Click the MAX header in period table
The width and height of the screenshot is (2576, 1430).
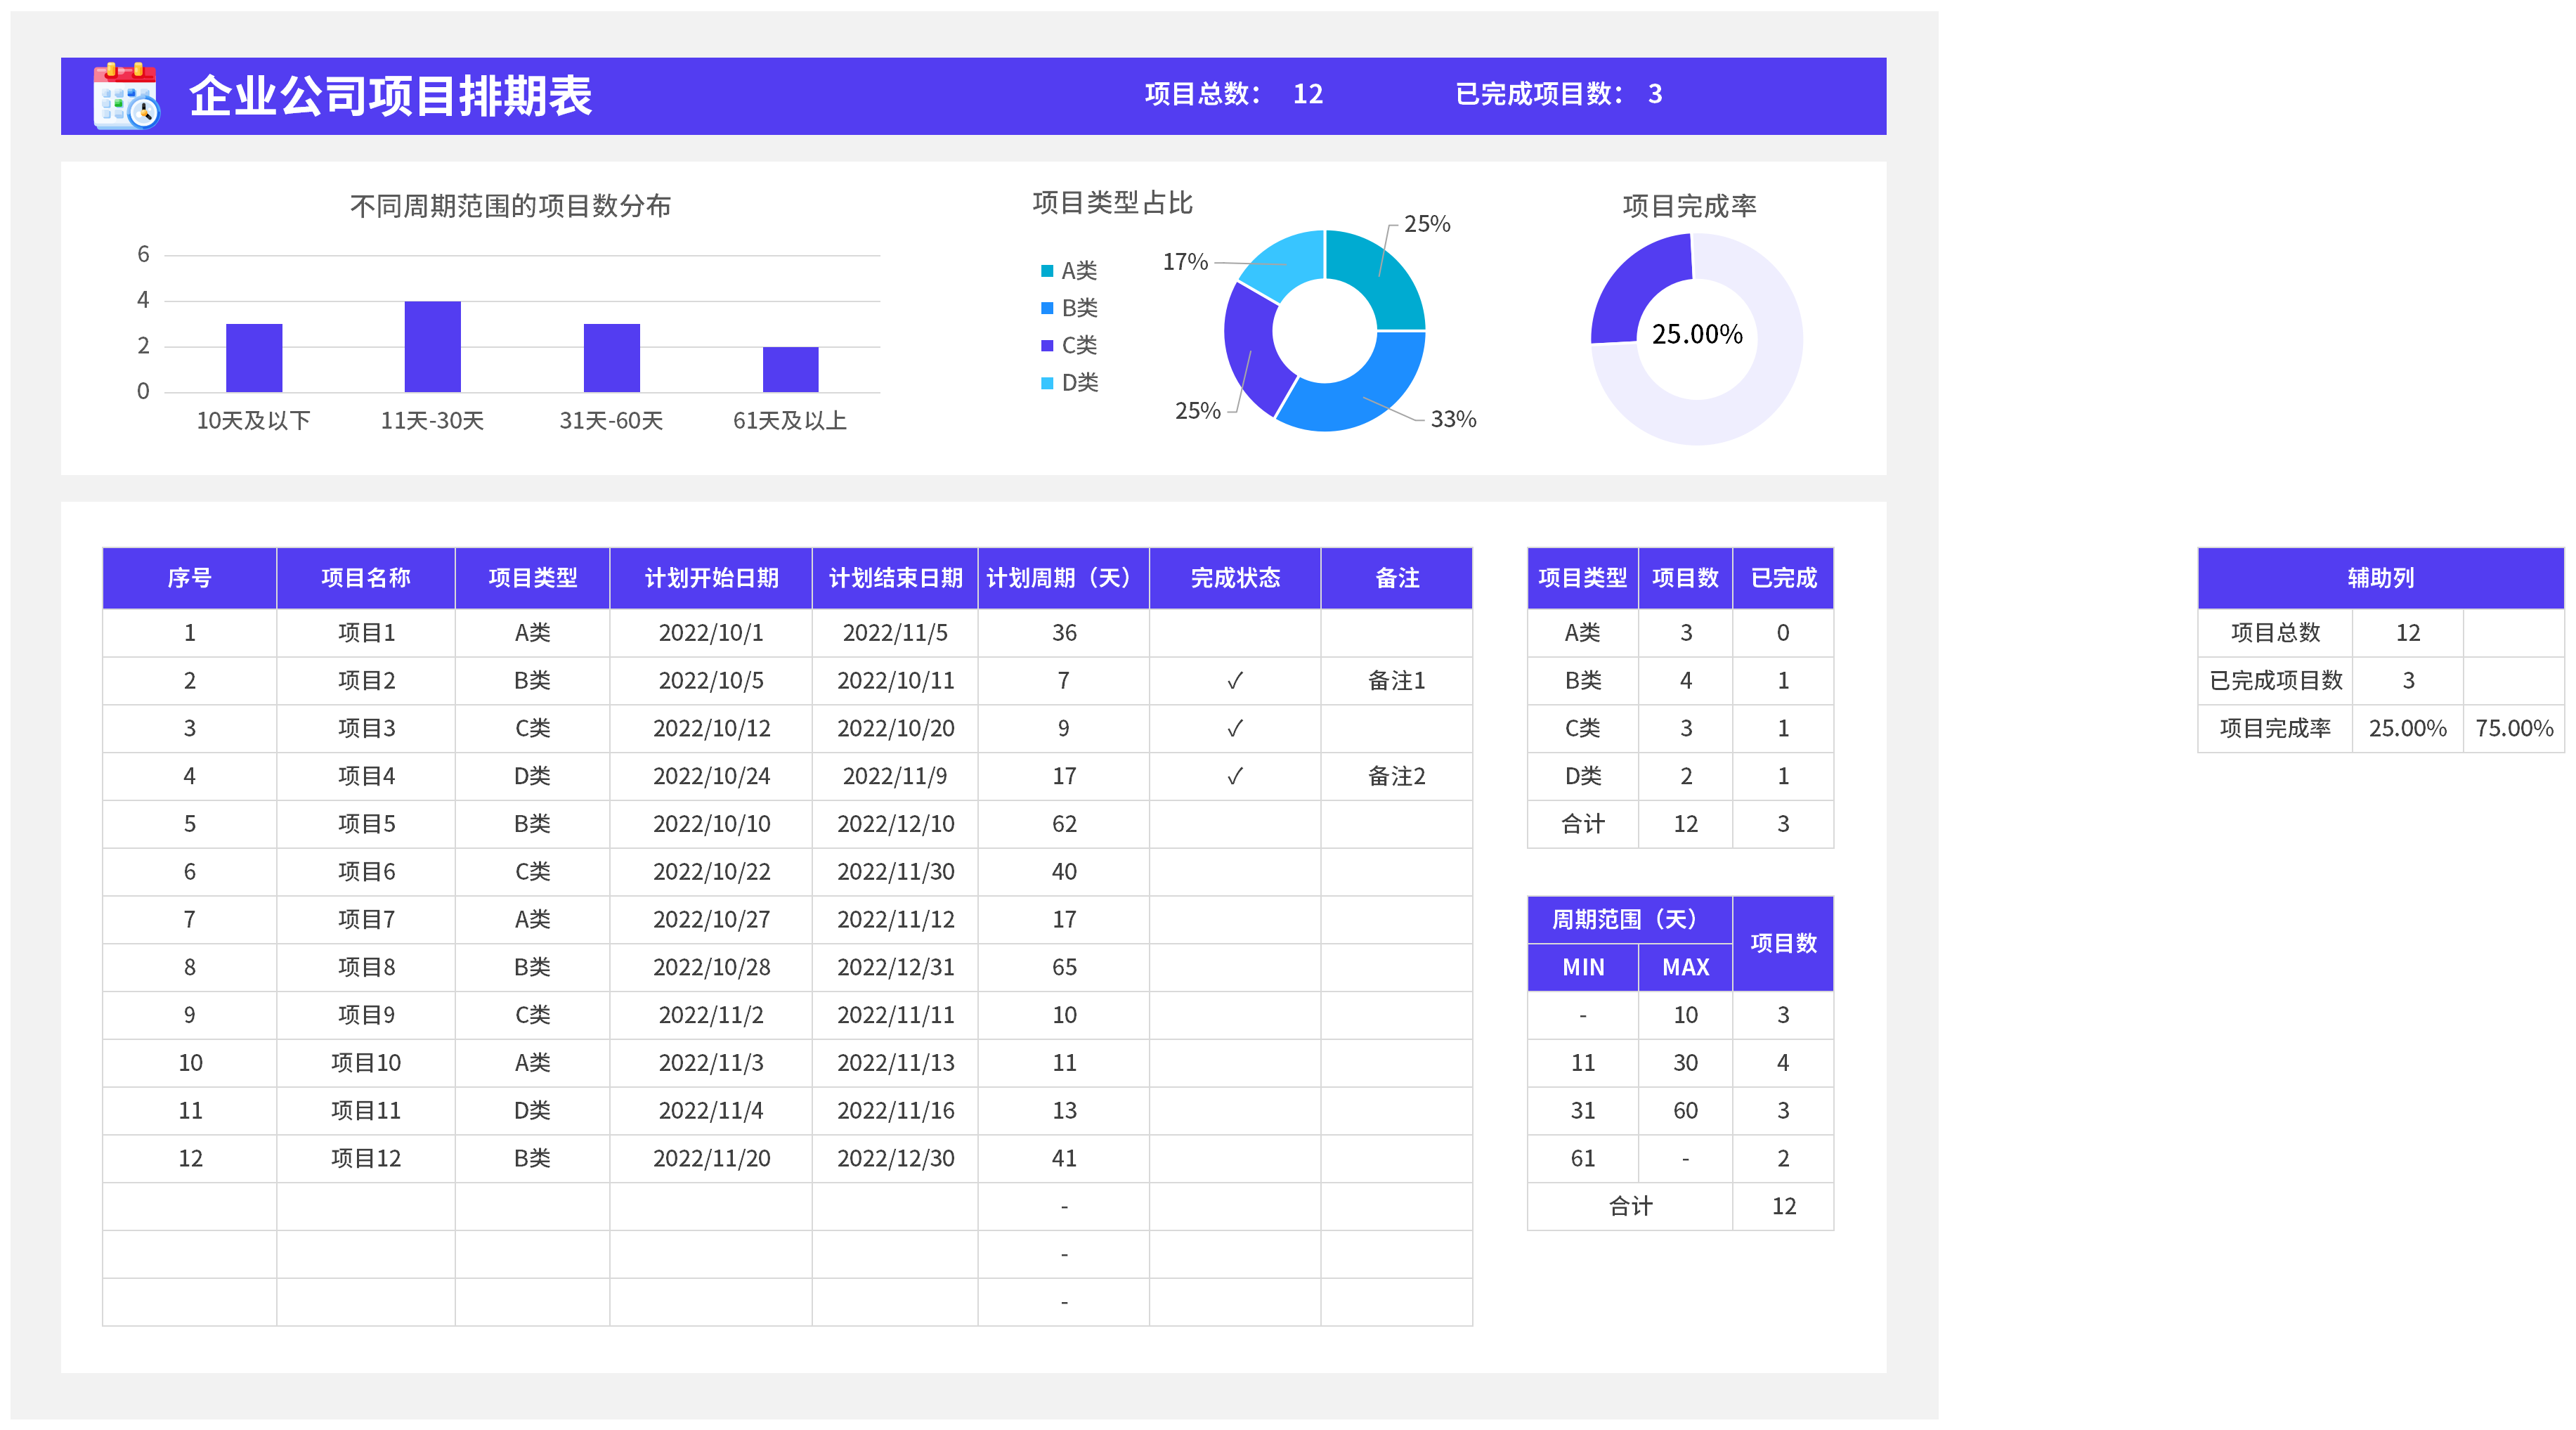coord(1685,968)
